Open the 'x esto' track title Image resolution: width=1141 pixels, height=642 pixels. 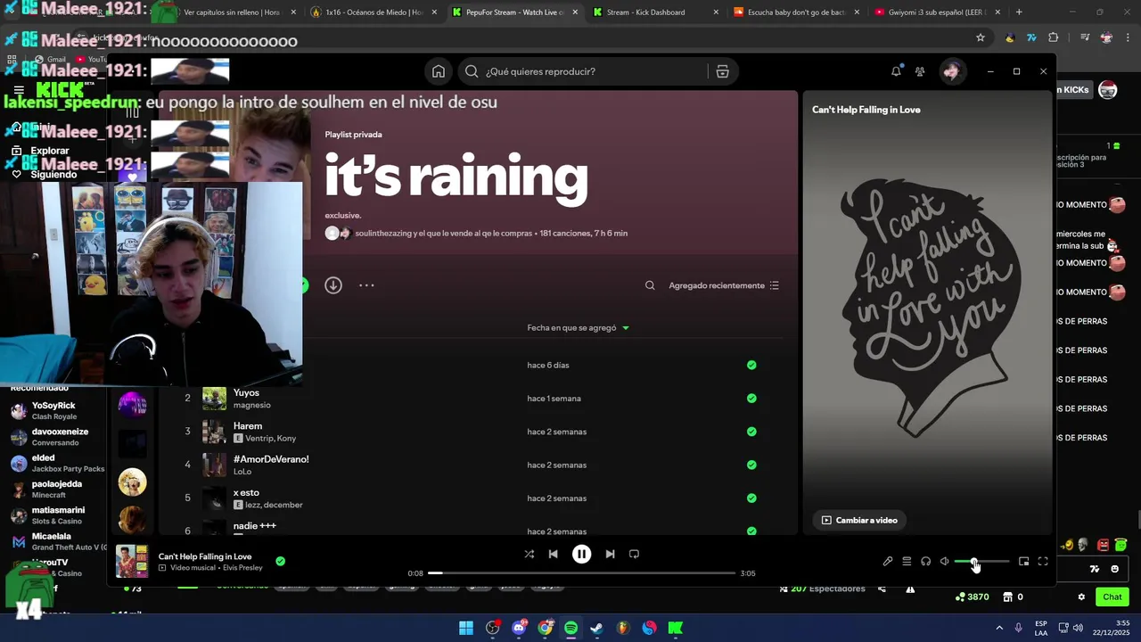point(246,492)
